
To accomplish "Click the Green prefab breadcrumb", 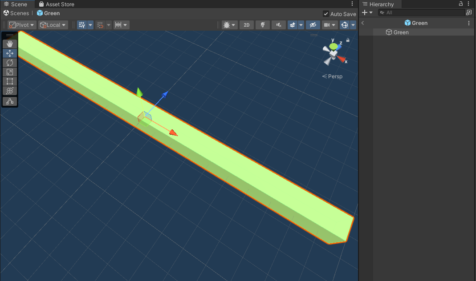I will (x=48, y=13).
